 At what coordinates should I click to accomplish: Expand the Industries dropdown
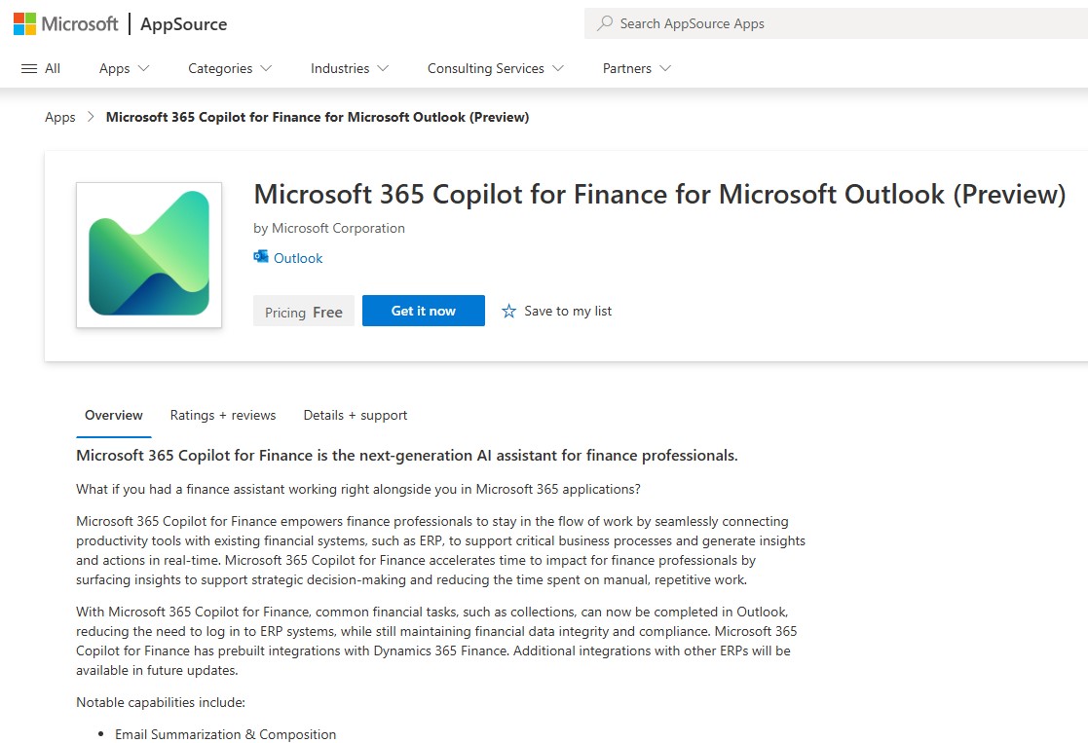tap(350, 68)
